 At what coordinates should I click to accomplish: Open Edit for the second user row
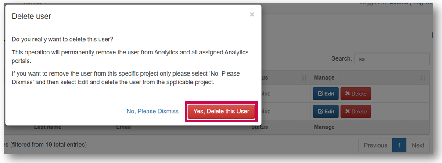click(x=326, y=112)
